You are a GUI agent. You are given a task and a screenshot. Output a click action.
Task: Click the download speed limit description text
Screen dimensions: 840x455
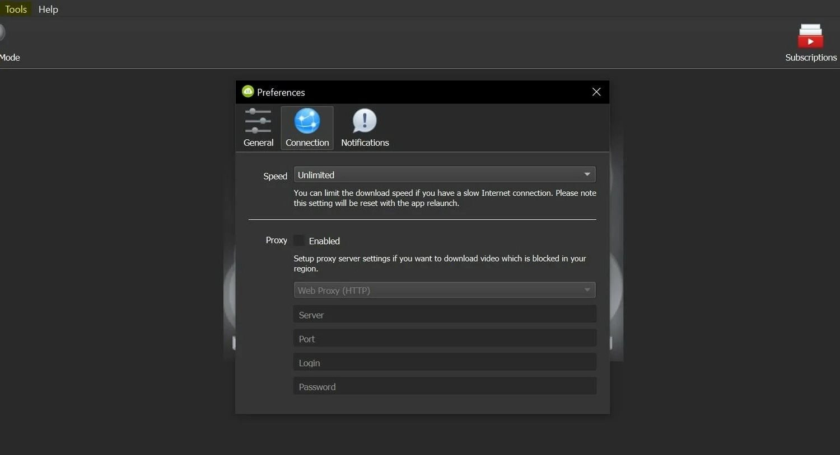coord(445,198)
